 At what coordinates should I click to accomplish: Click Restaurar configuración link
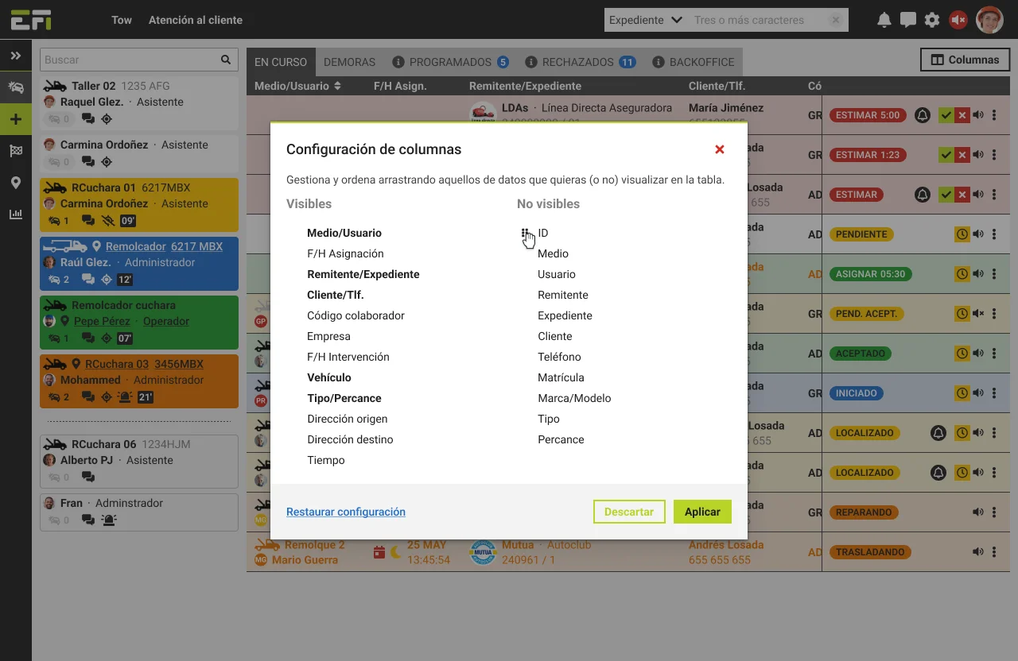tap(346, 512)
